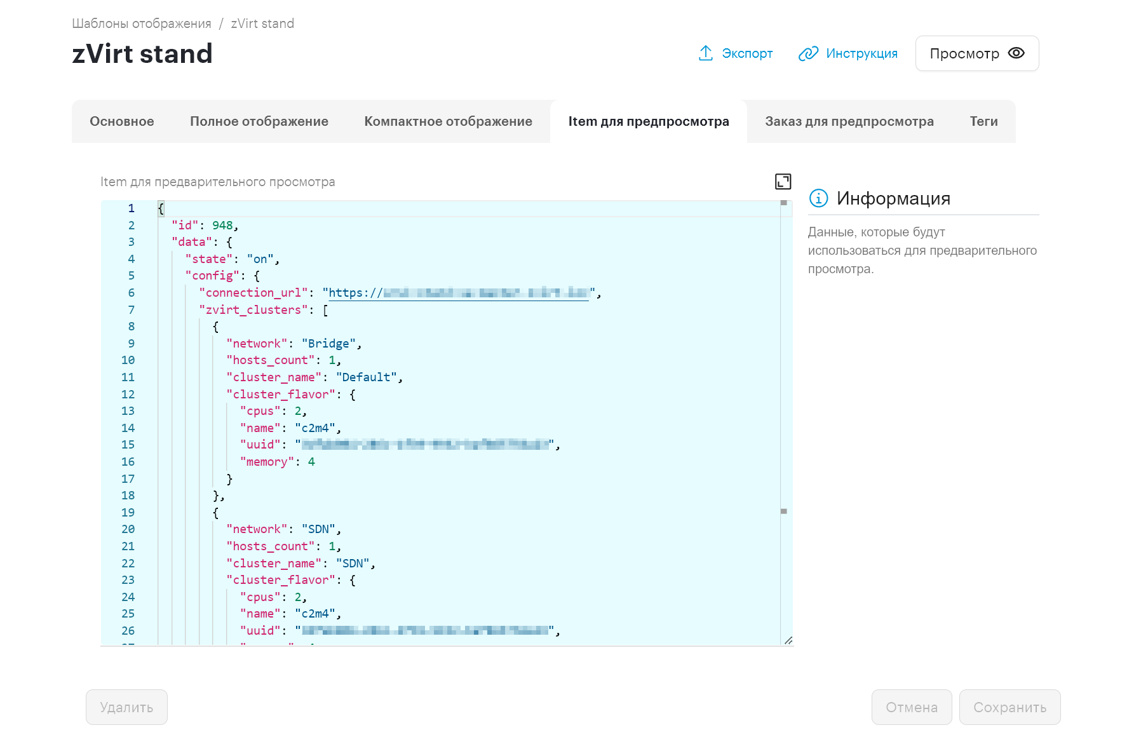Click the Отмена button

912,707
